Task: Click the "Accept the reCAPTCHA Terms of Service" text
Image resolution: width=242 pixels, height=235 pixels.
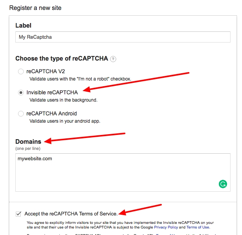Action: (71, 214)
